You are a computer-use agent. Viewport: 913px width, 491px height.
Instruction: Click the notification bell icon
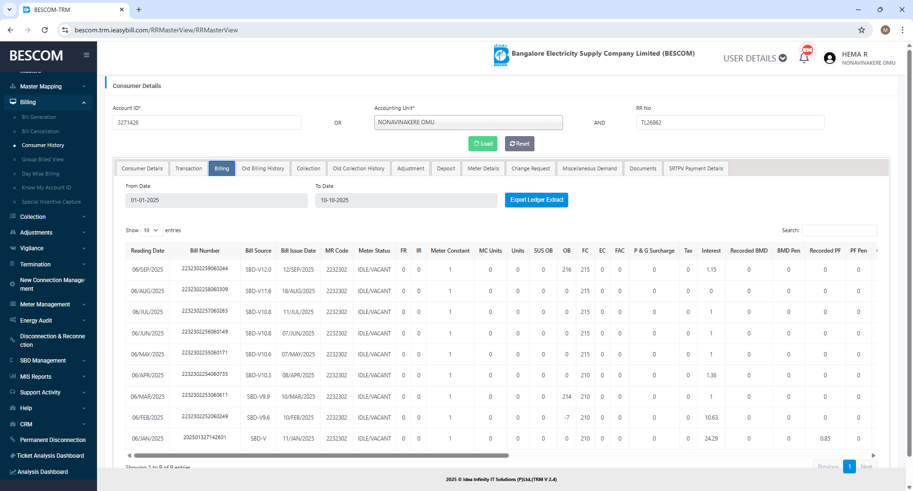tap(804, 58)
